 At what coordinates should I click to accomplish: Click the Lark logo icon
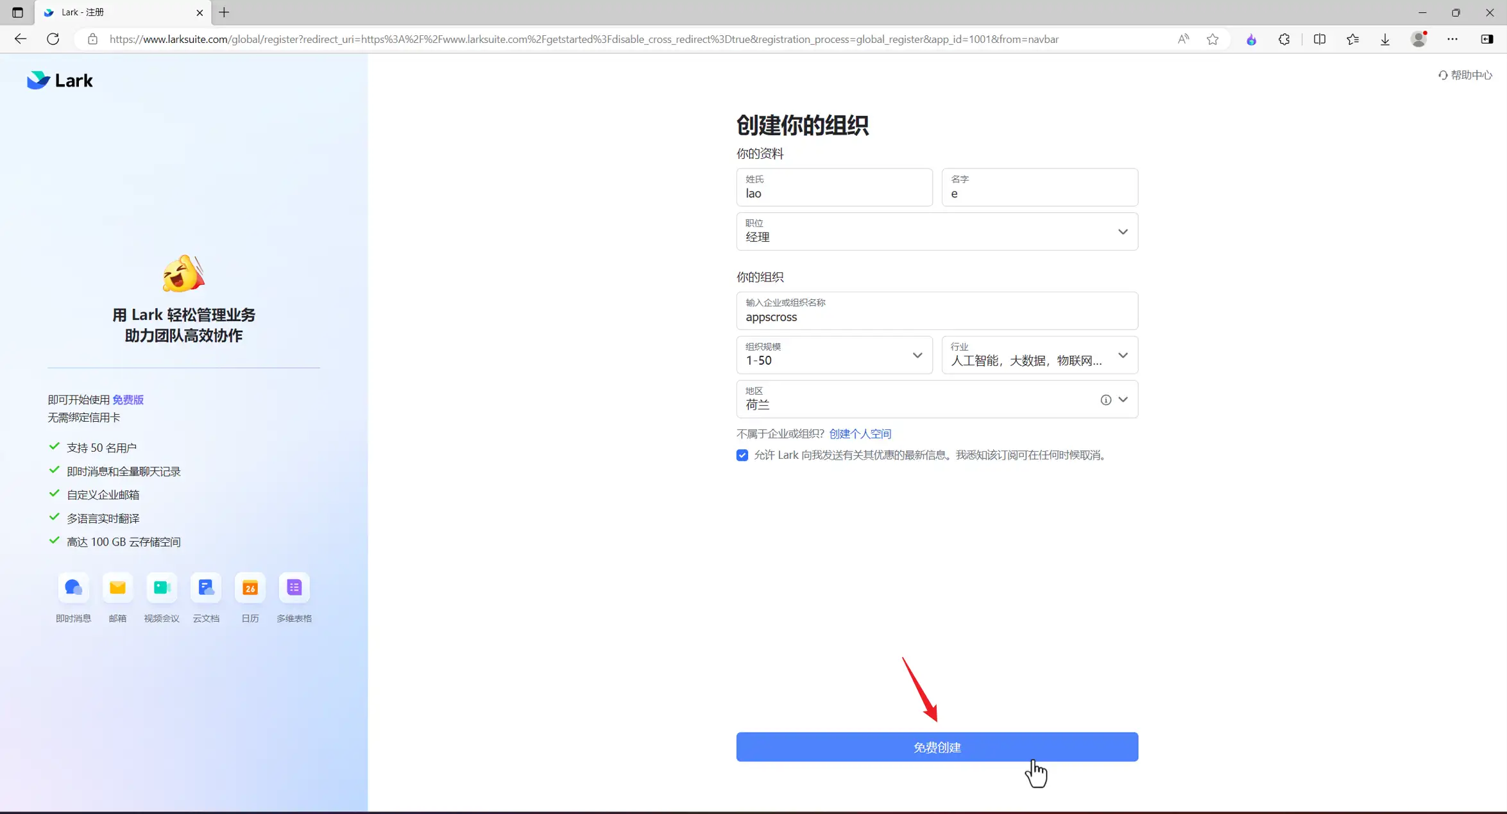point(37,80)
